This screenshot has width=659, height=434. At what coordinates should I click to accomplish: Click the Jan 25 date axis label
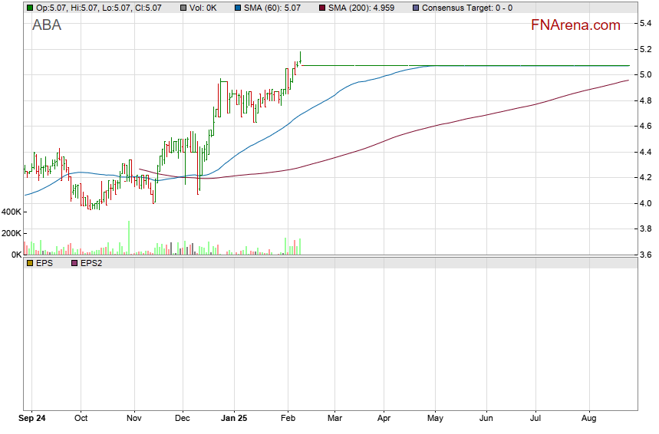tap(234, 419)
